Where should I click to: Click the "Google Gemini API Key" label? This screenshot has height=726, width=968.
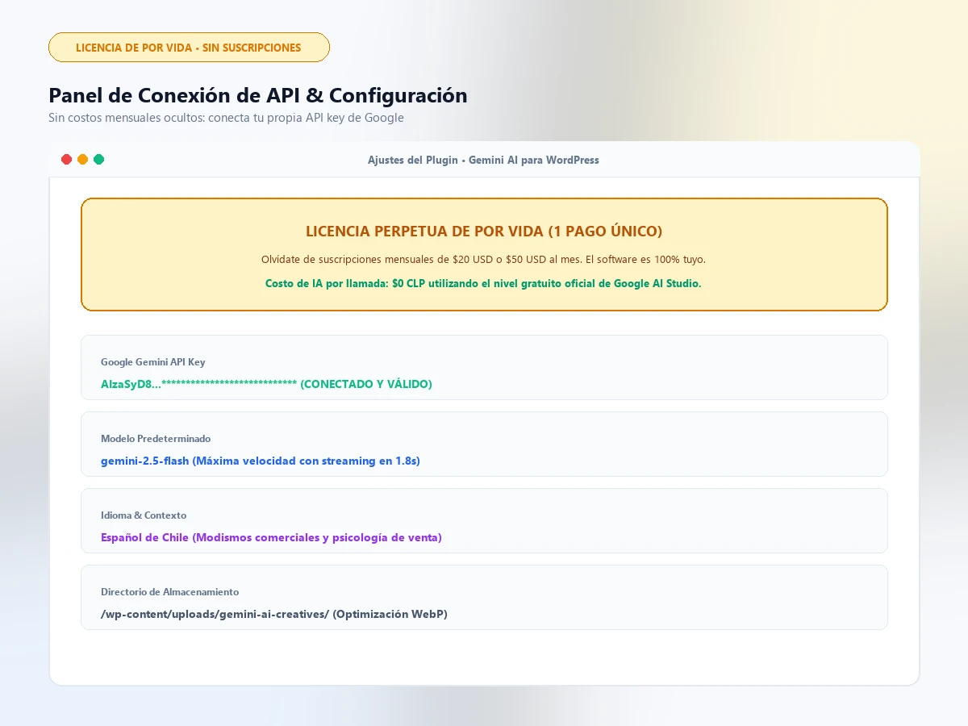click(153, 362)
